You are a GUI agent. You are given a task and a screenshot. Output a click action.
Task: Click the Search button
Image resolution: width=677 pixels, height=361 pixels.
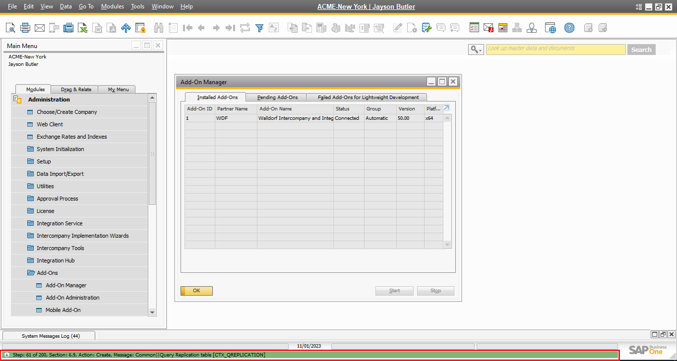pyautogui.click(x=641, y=50)
